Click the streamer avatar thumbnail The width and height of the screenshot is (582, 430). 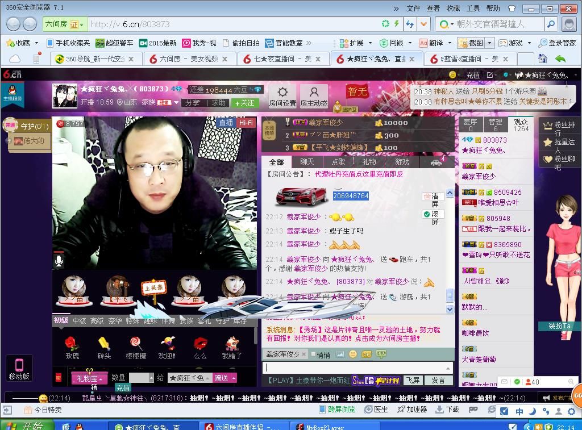coord(65,96)
